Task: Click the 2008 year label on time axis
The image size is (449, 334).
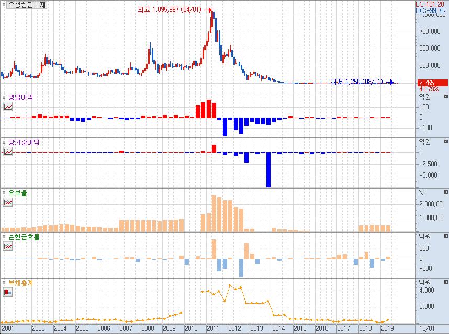Action: [x=148, y=328]
